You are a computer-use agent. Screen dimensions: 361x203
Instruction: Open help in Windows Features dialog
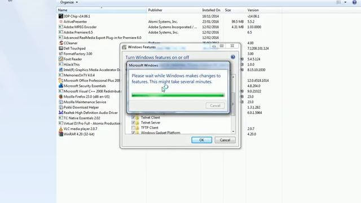pos(233,57)
